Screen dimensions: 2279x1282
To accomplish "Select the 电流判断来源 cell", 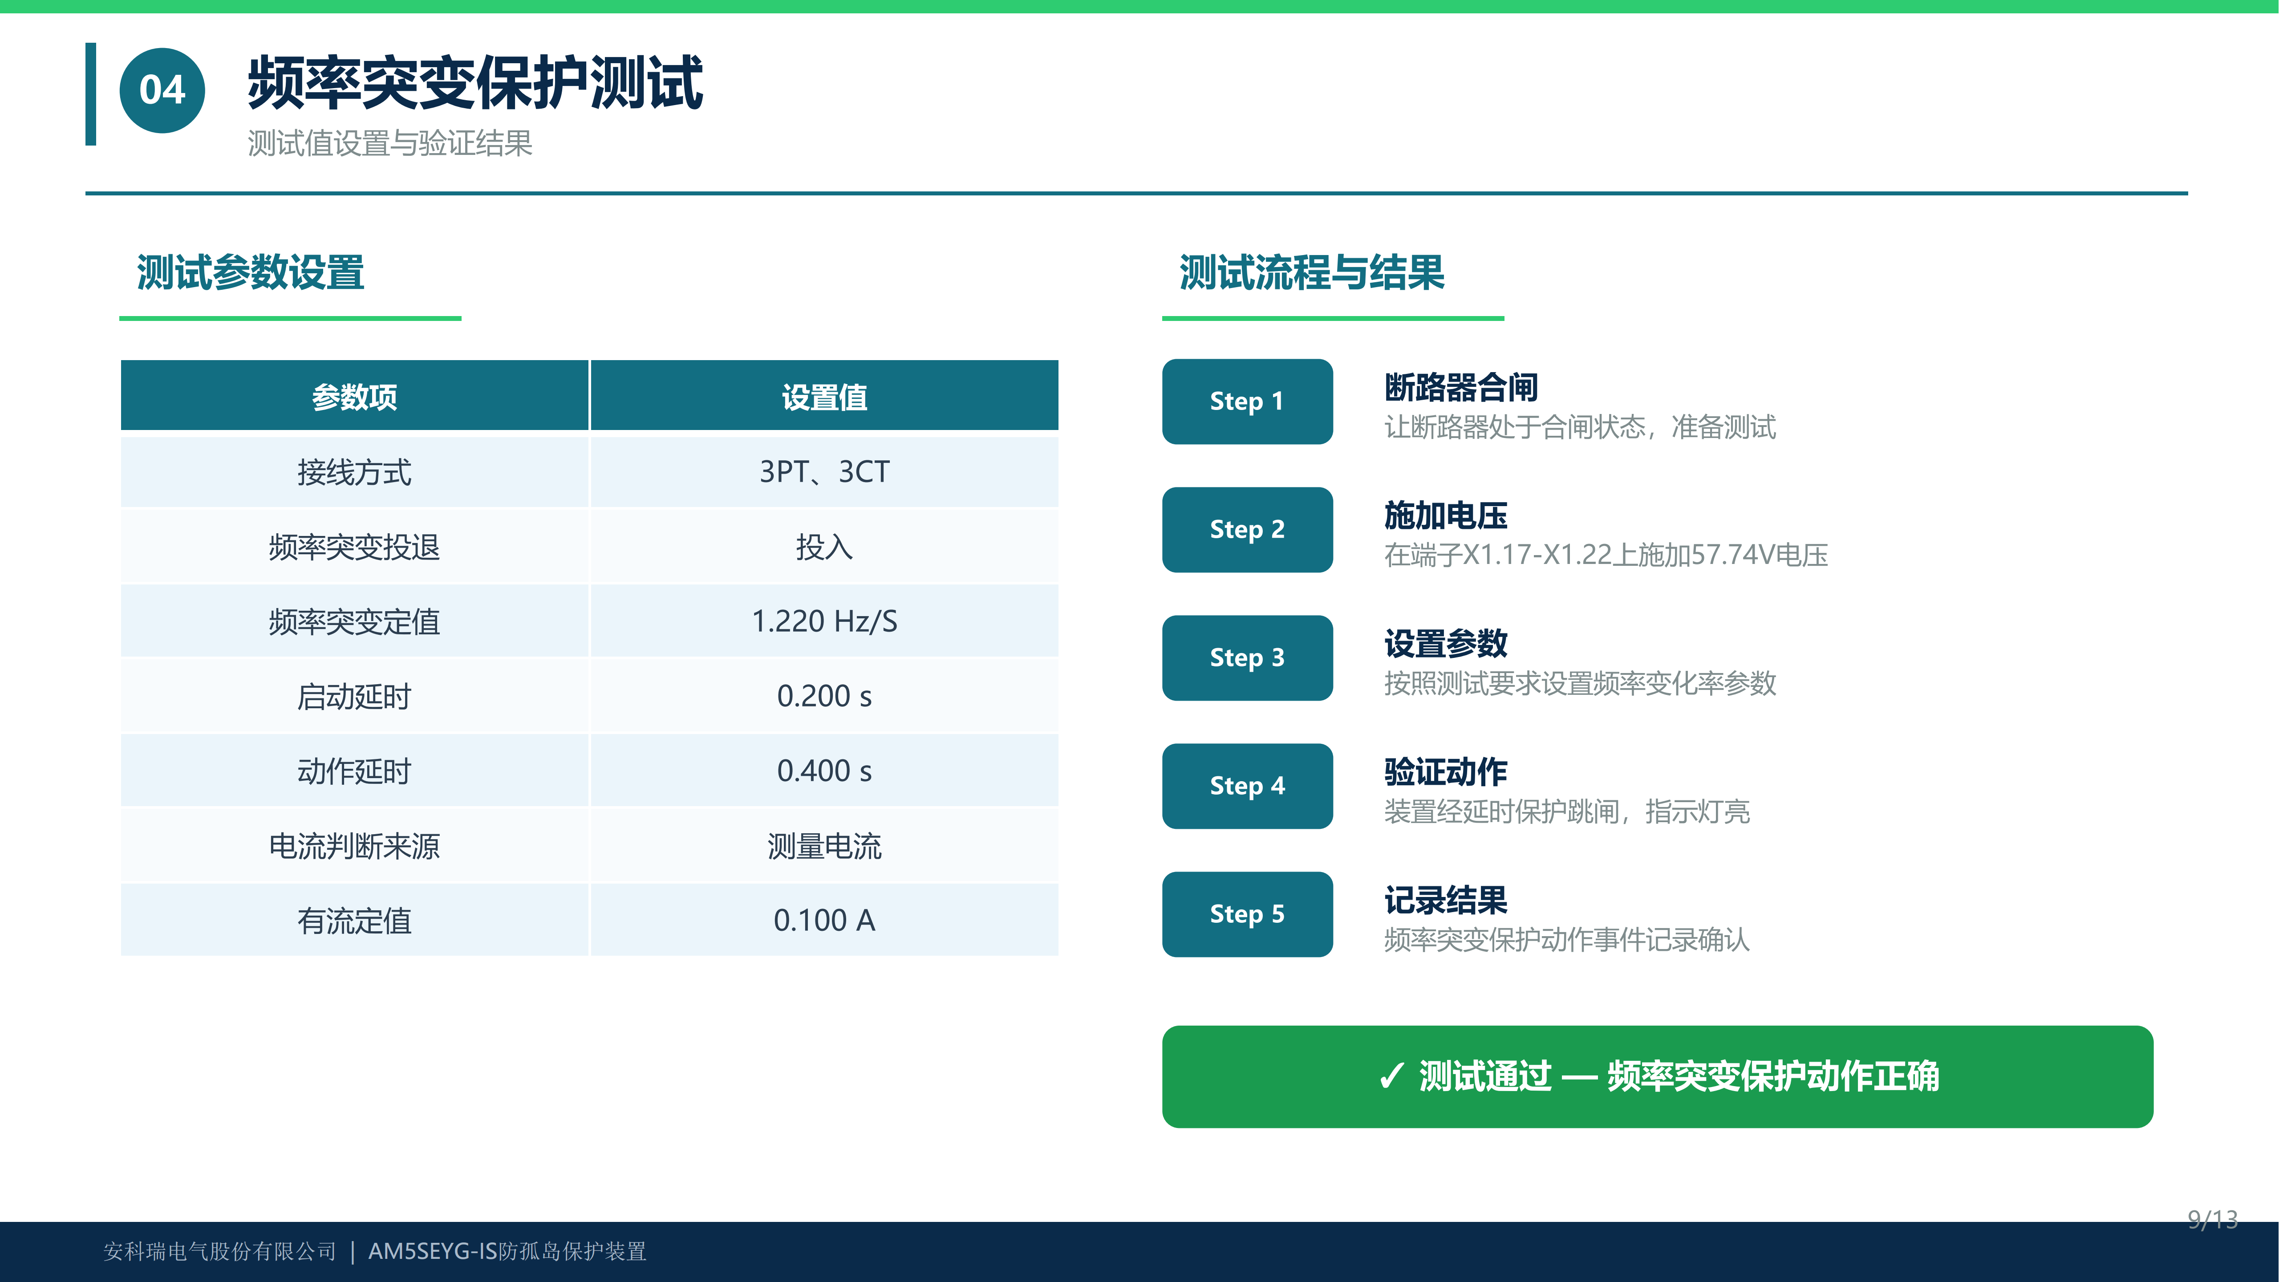I will (355, 846).
